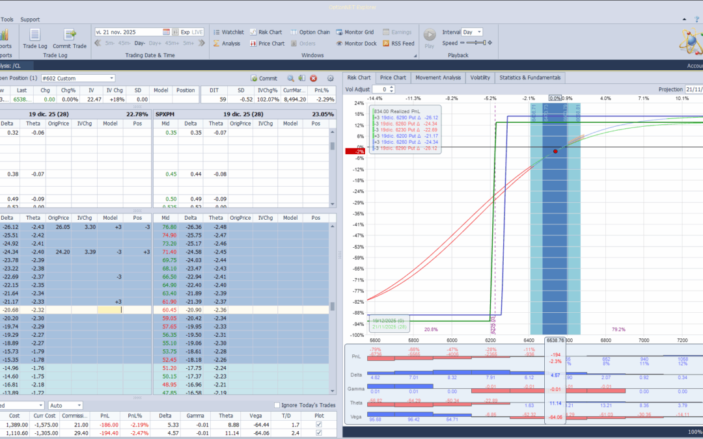The width and height of the screenshot is (703, 439).
Task: Jump forward with the double right arrow
Action: tap(201, 43)
